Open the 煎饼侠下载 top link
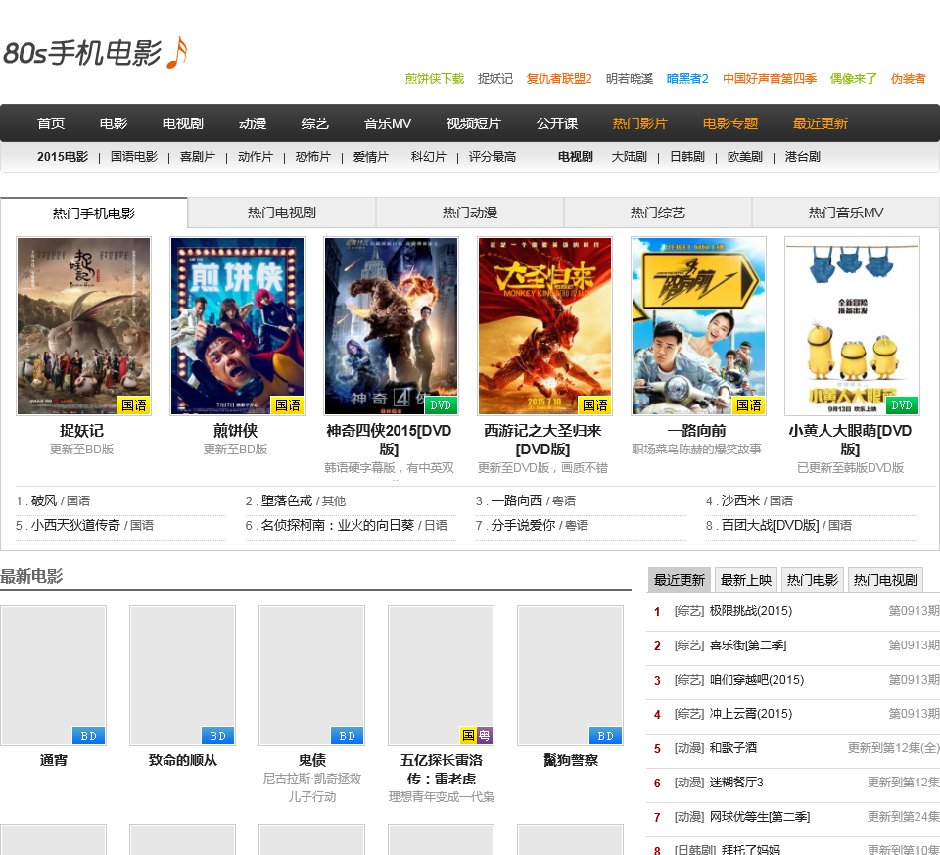Viewport: 940px width, 855px height. pos(435,79)
